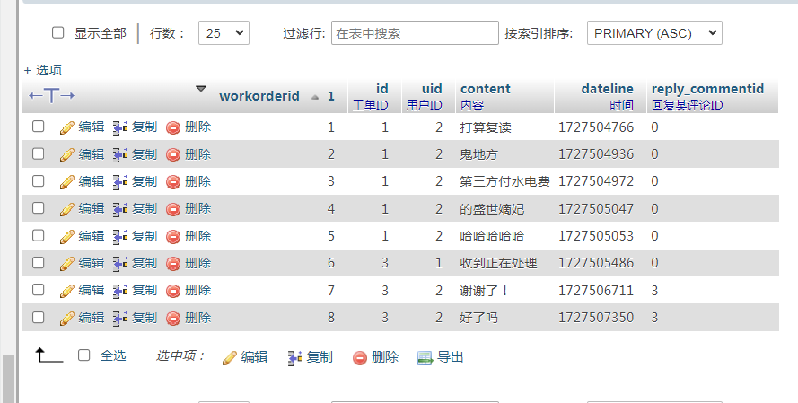
Task: Click the vertical scrollbar on the left edge
Action: [9, 377]
